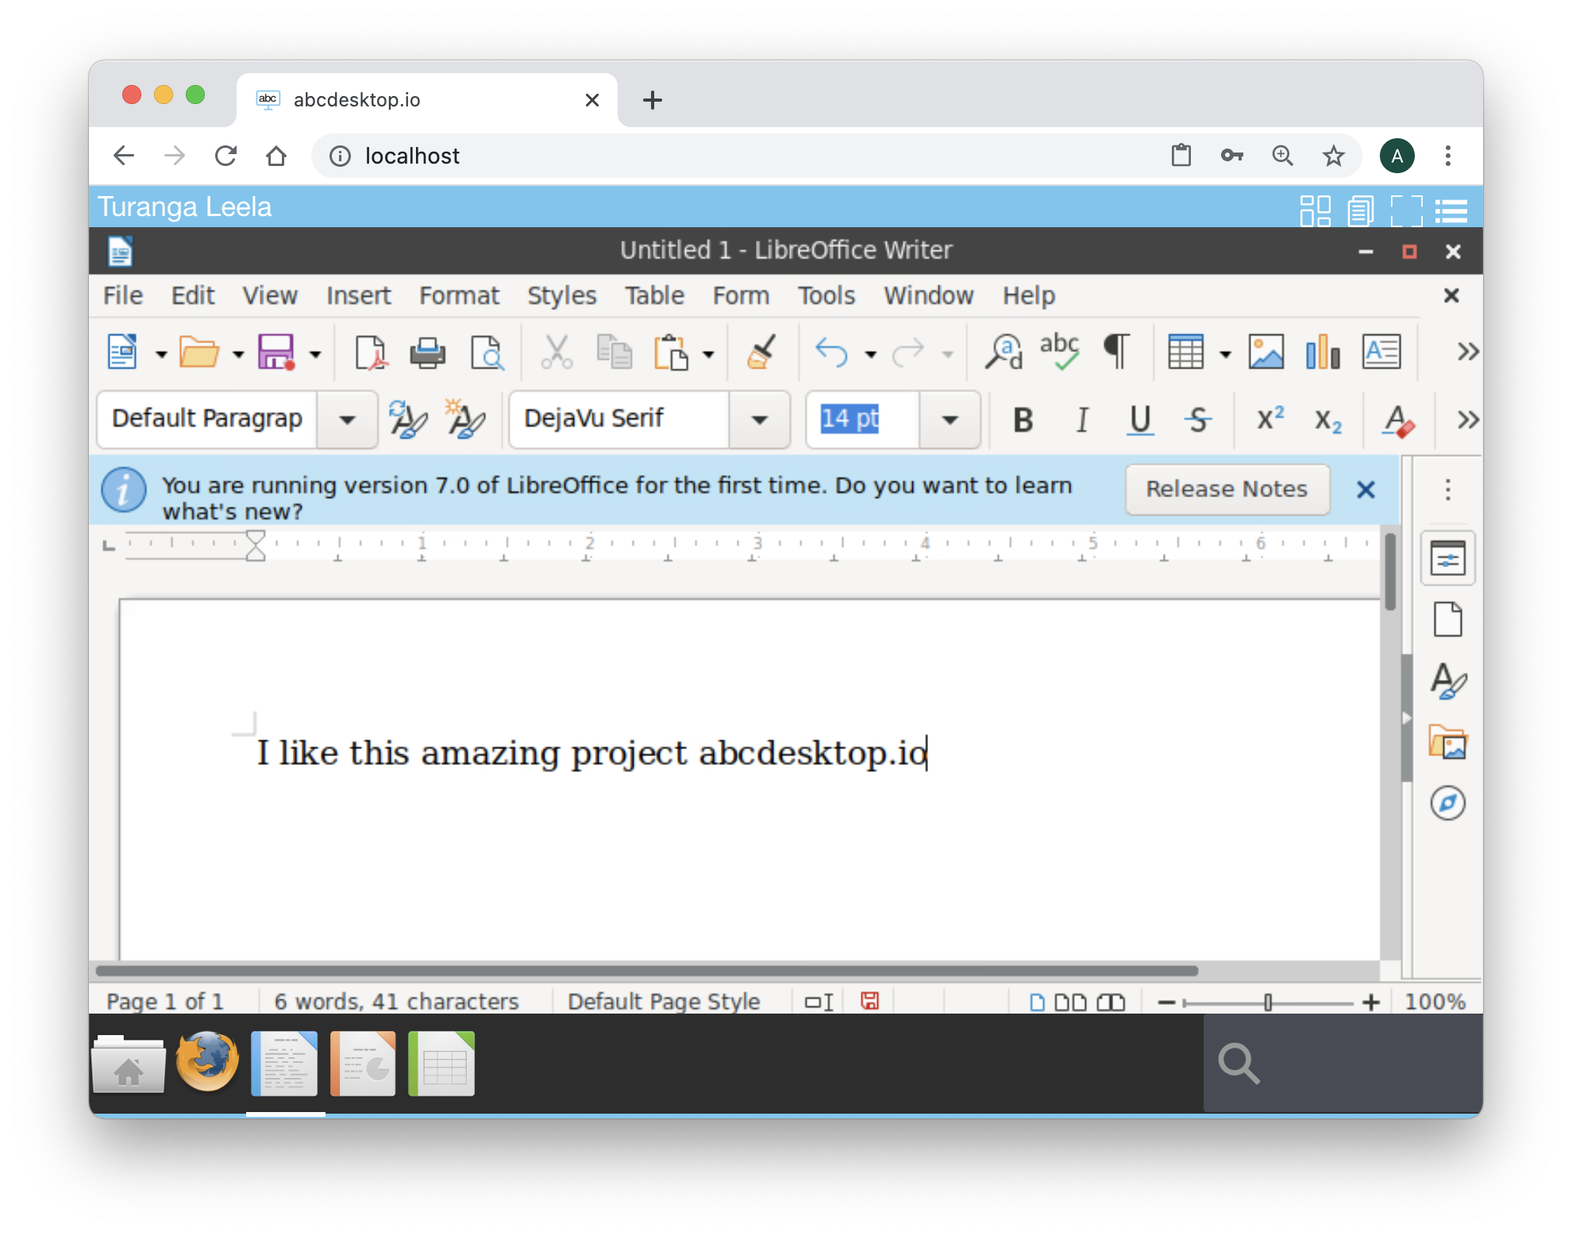Click the New Style from Selection icon

[x=466, y=419]
